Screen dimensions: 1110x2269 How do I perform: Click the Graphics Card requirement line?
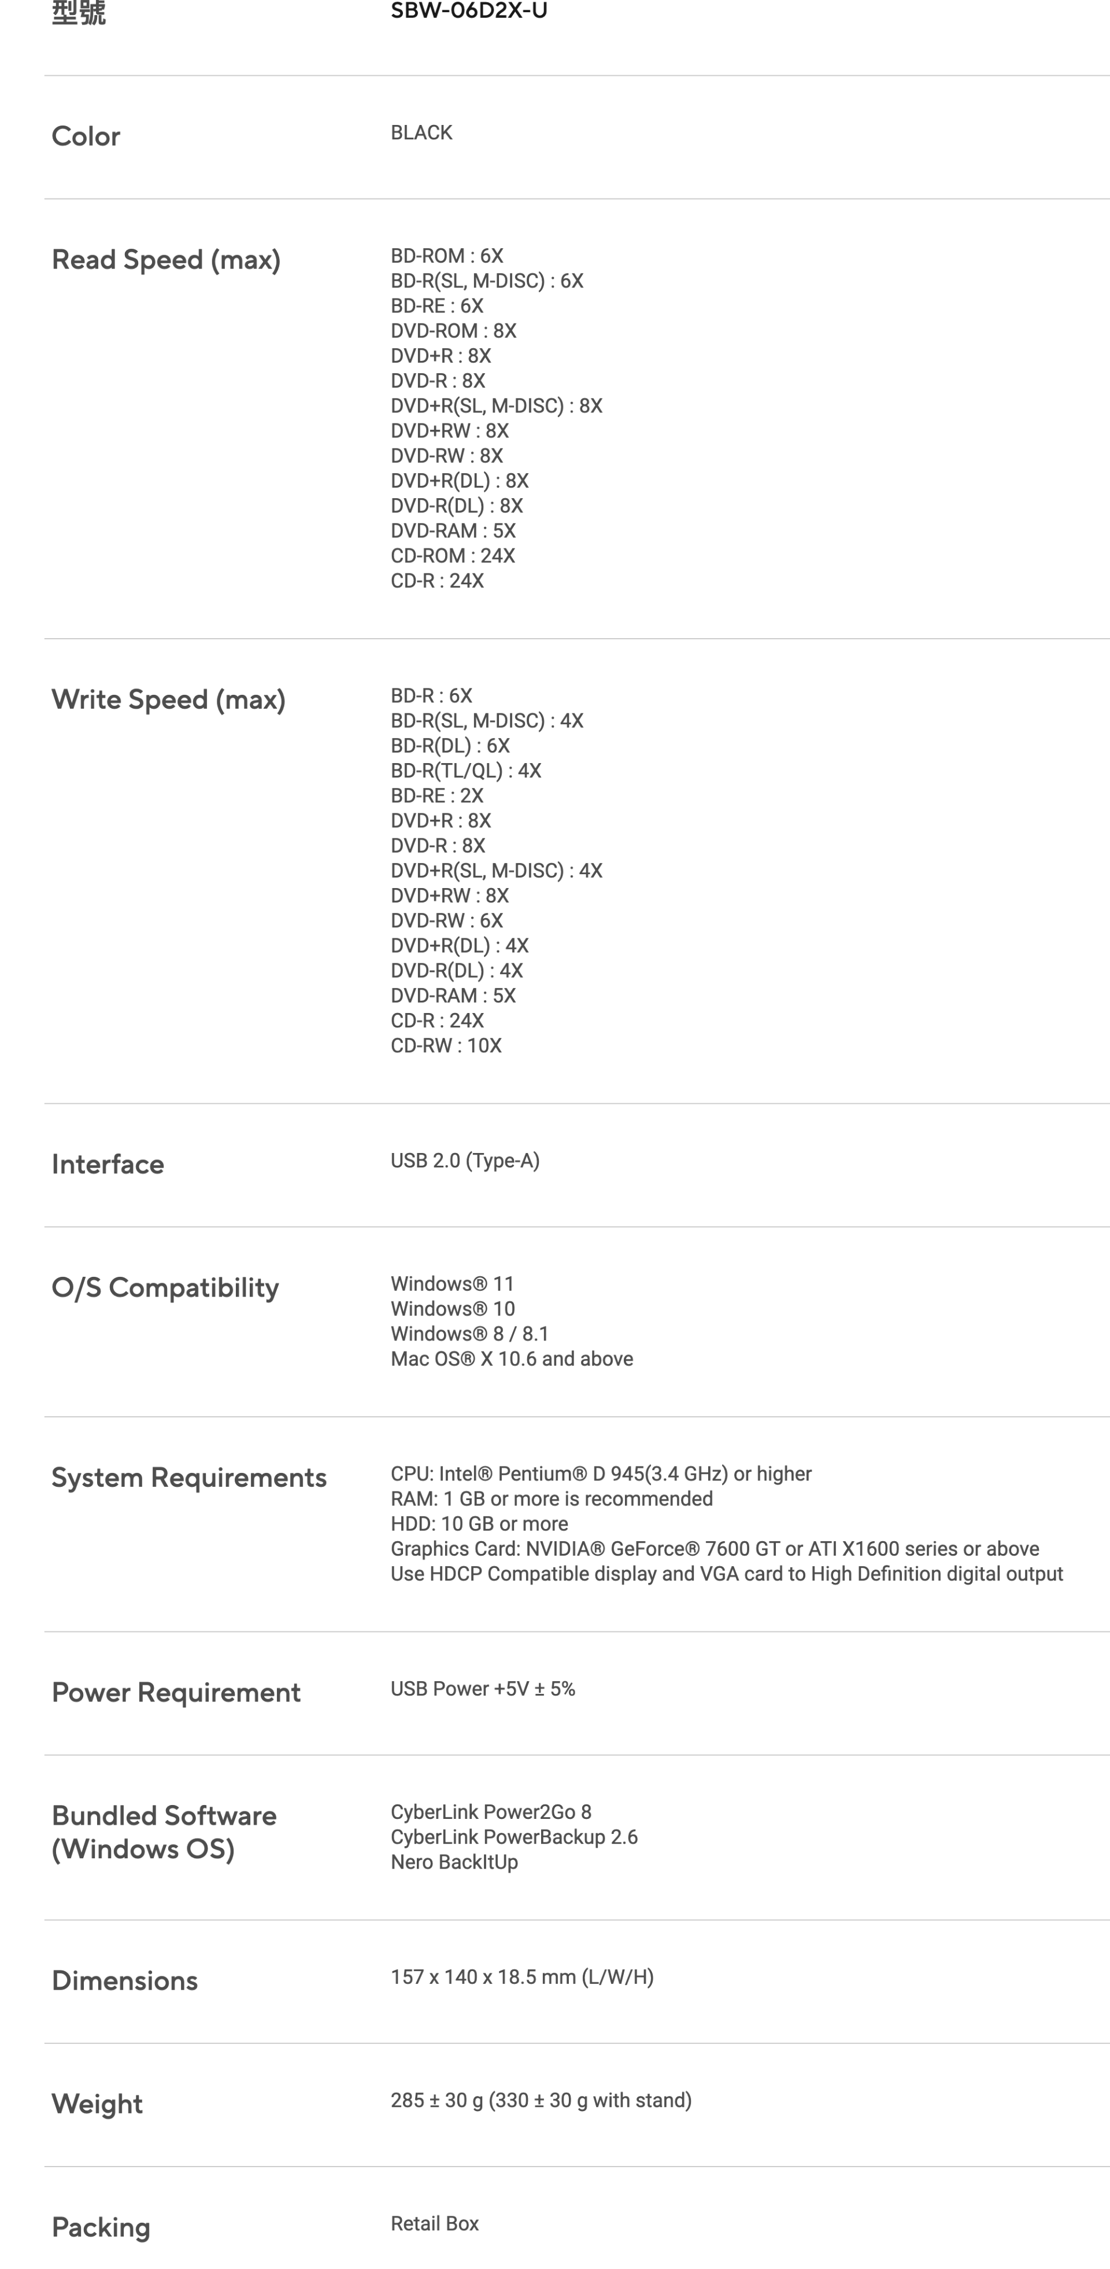point(715,1549)
